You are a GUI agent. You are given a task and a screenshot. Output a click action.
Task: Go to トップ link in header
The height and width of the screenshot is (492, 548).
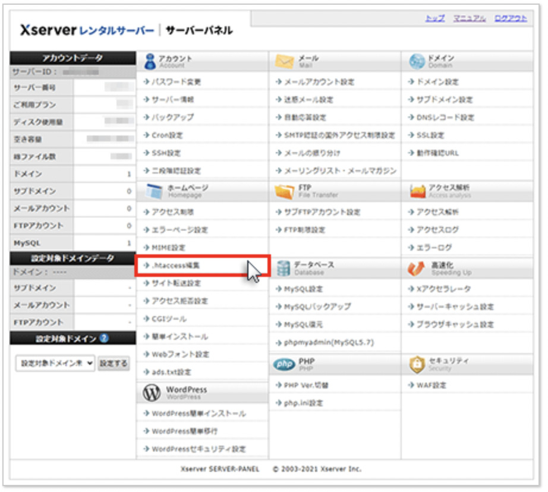click(435, 18)
